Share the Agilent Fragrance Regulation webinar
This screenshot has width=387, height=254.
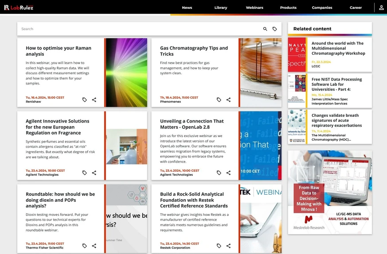coord(94,173)
